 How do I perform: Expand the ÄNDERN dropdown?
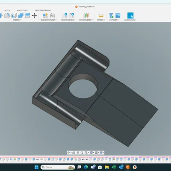pos(17,20)
